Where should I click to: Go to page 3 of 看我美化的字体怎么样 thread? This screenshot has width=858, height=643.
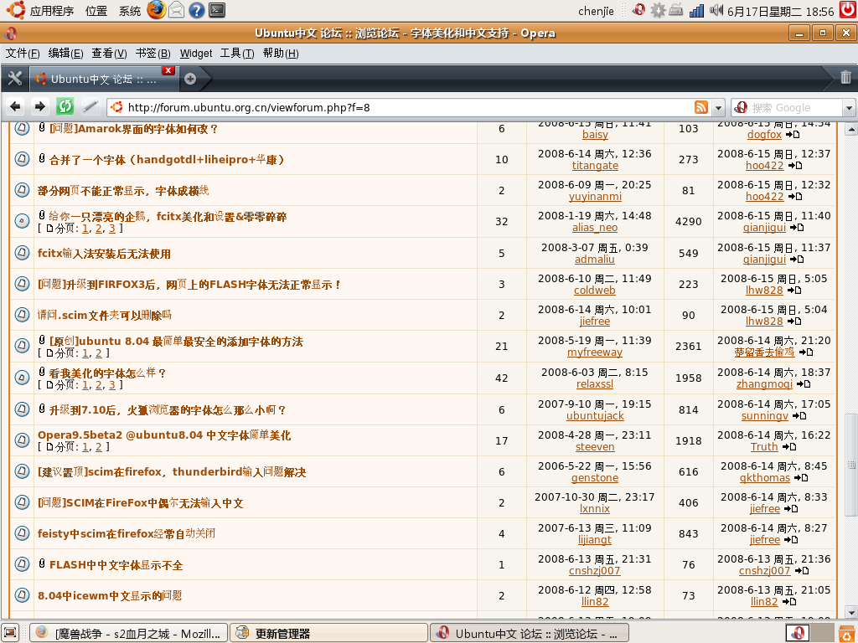coord(111,385)
